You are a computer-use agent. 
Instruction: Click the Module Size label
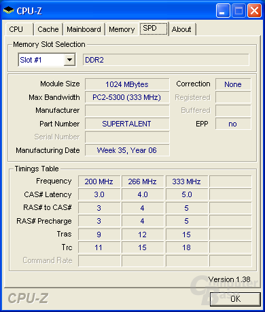pyautogui.click(x=60, y=84)
